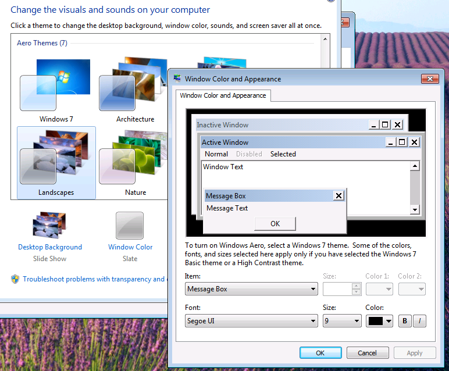This screenshot has width=449, height=371.
Task: Choose the Landscapes theme
Action: 56,162
